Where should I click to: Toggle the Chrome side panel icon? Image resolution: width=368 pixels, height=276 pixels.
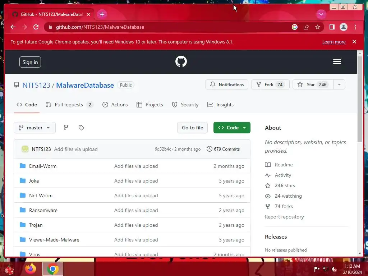tap(332, 27)
